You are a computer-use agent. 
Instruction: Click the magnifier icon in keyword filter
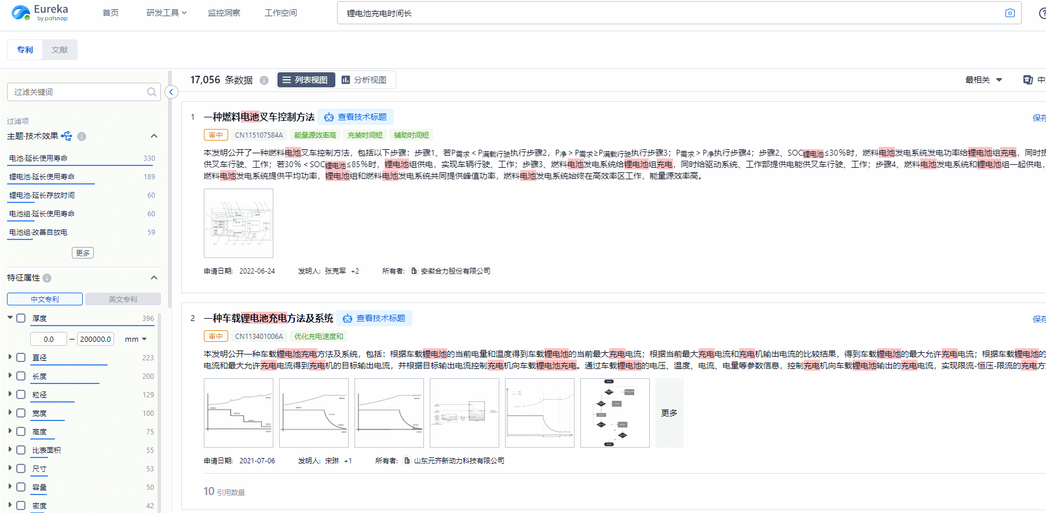coord(152,92)
